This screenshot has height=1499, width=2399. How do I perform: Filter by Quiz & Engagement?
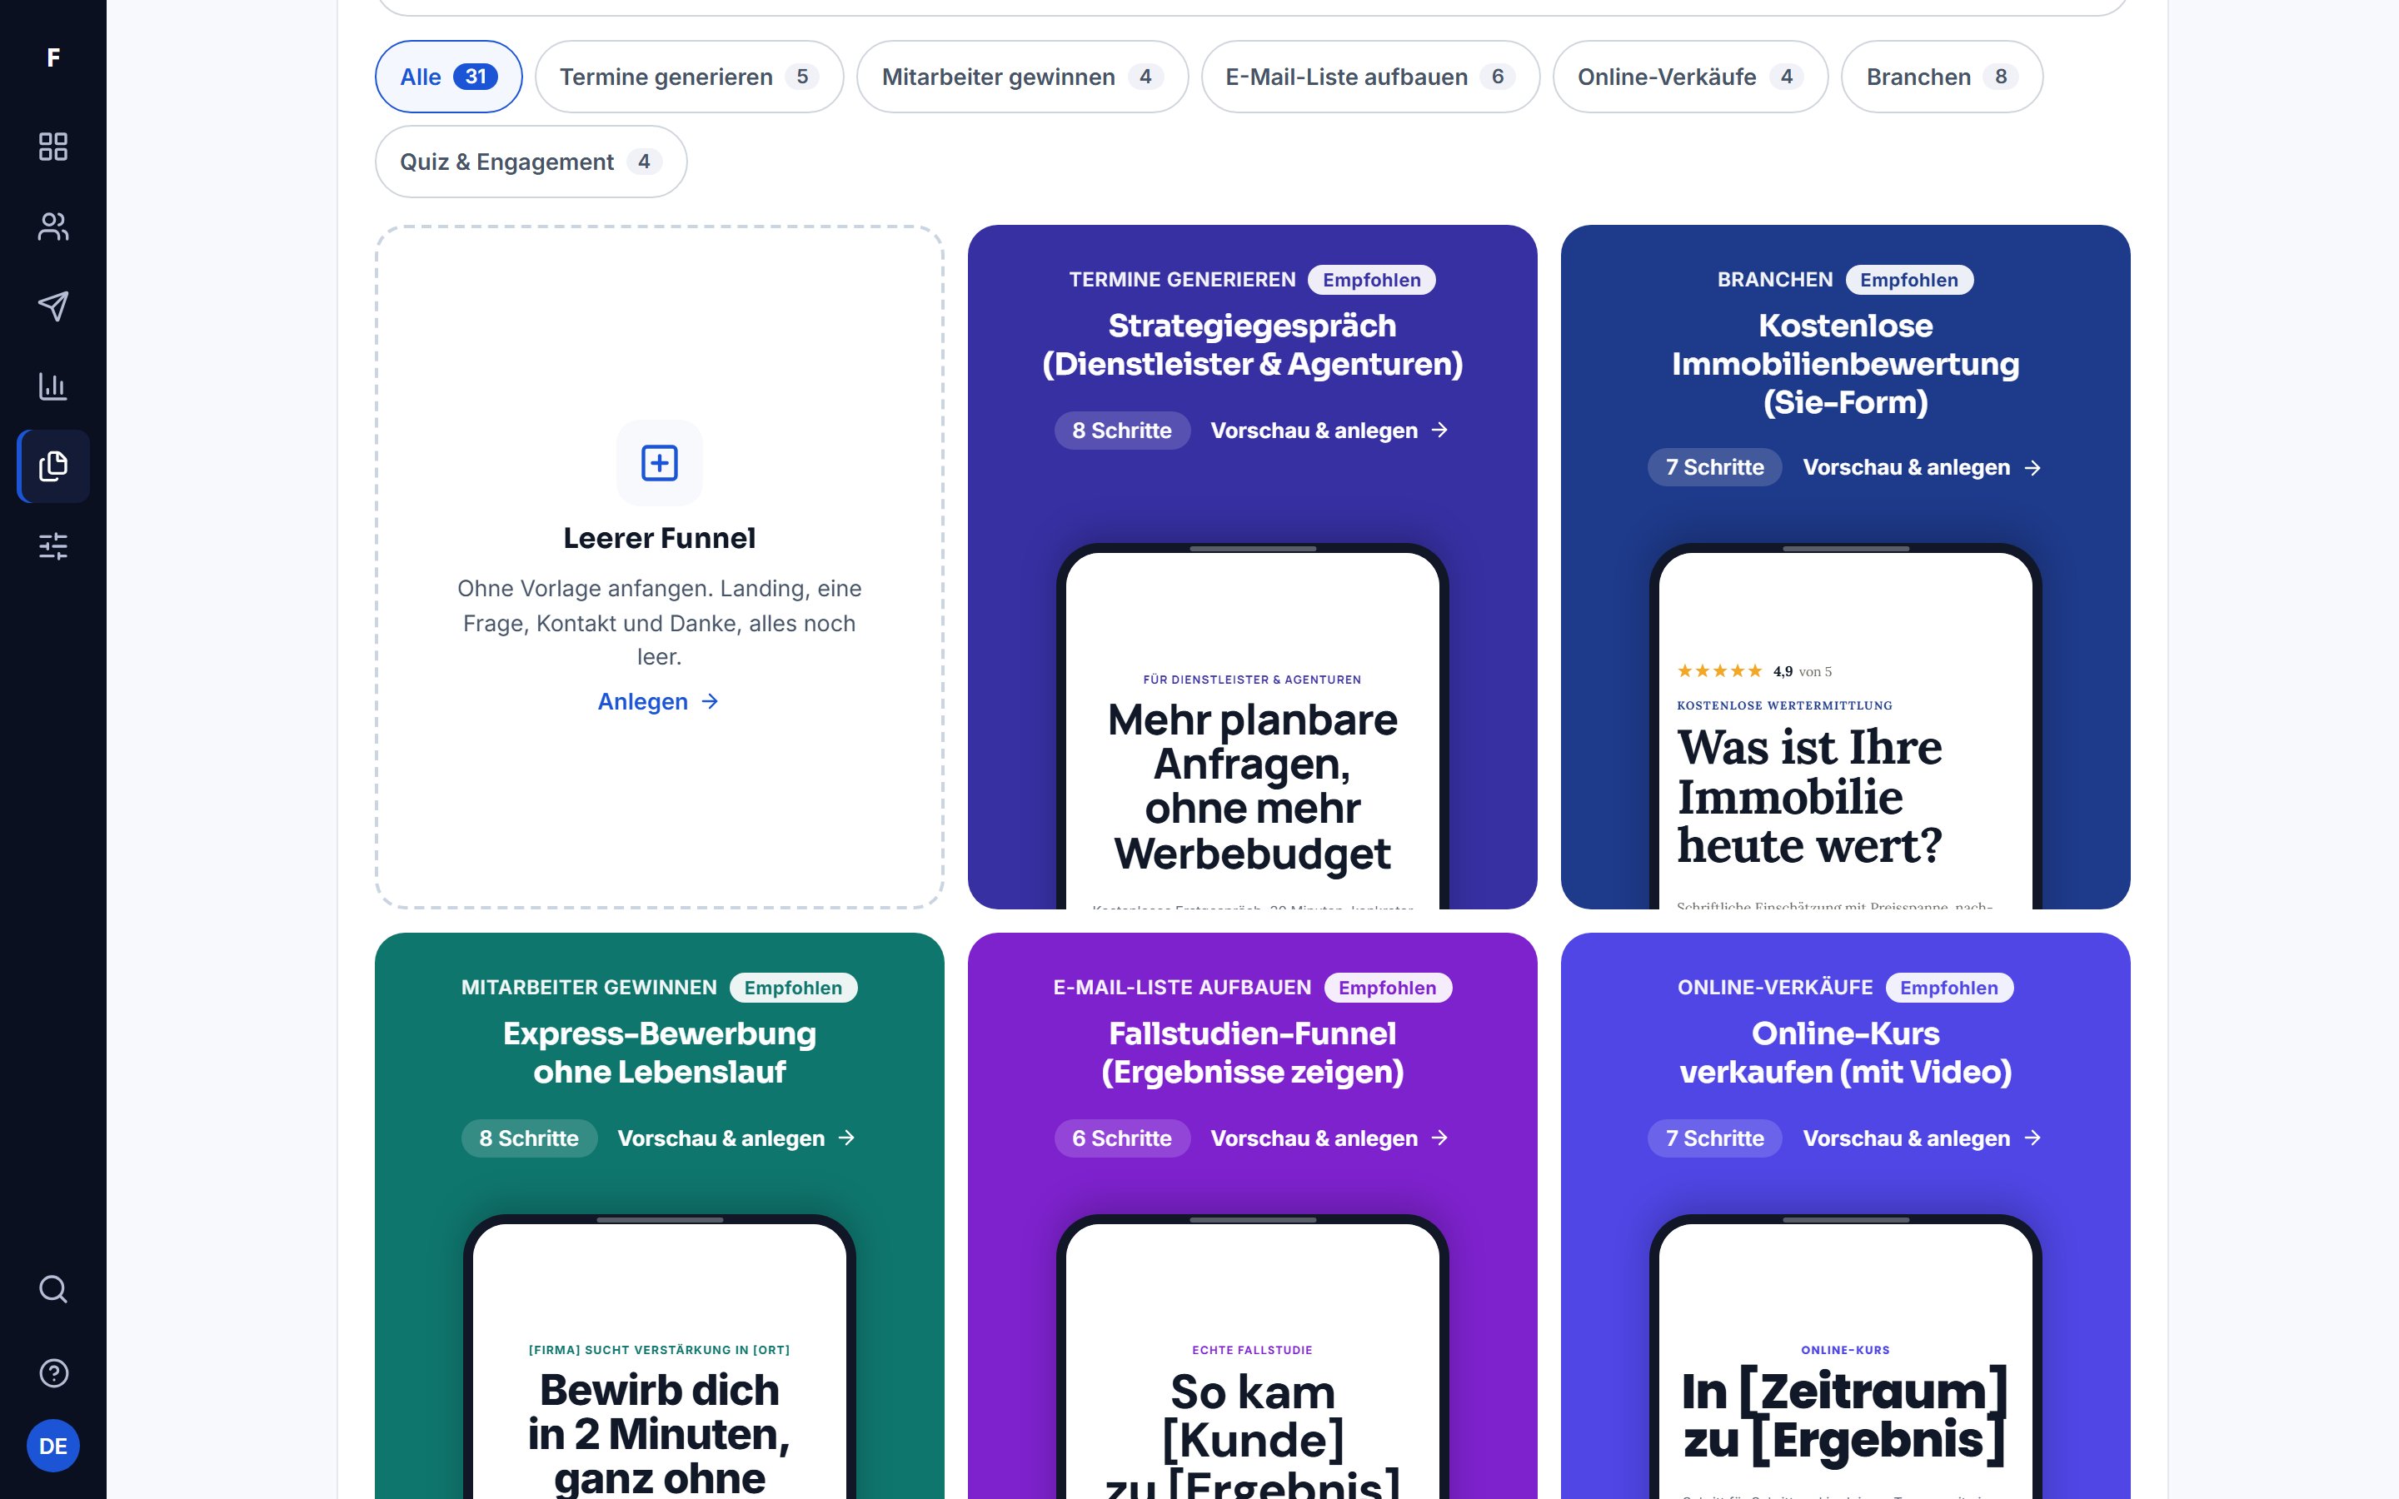(531, 162)
